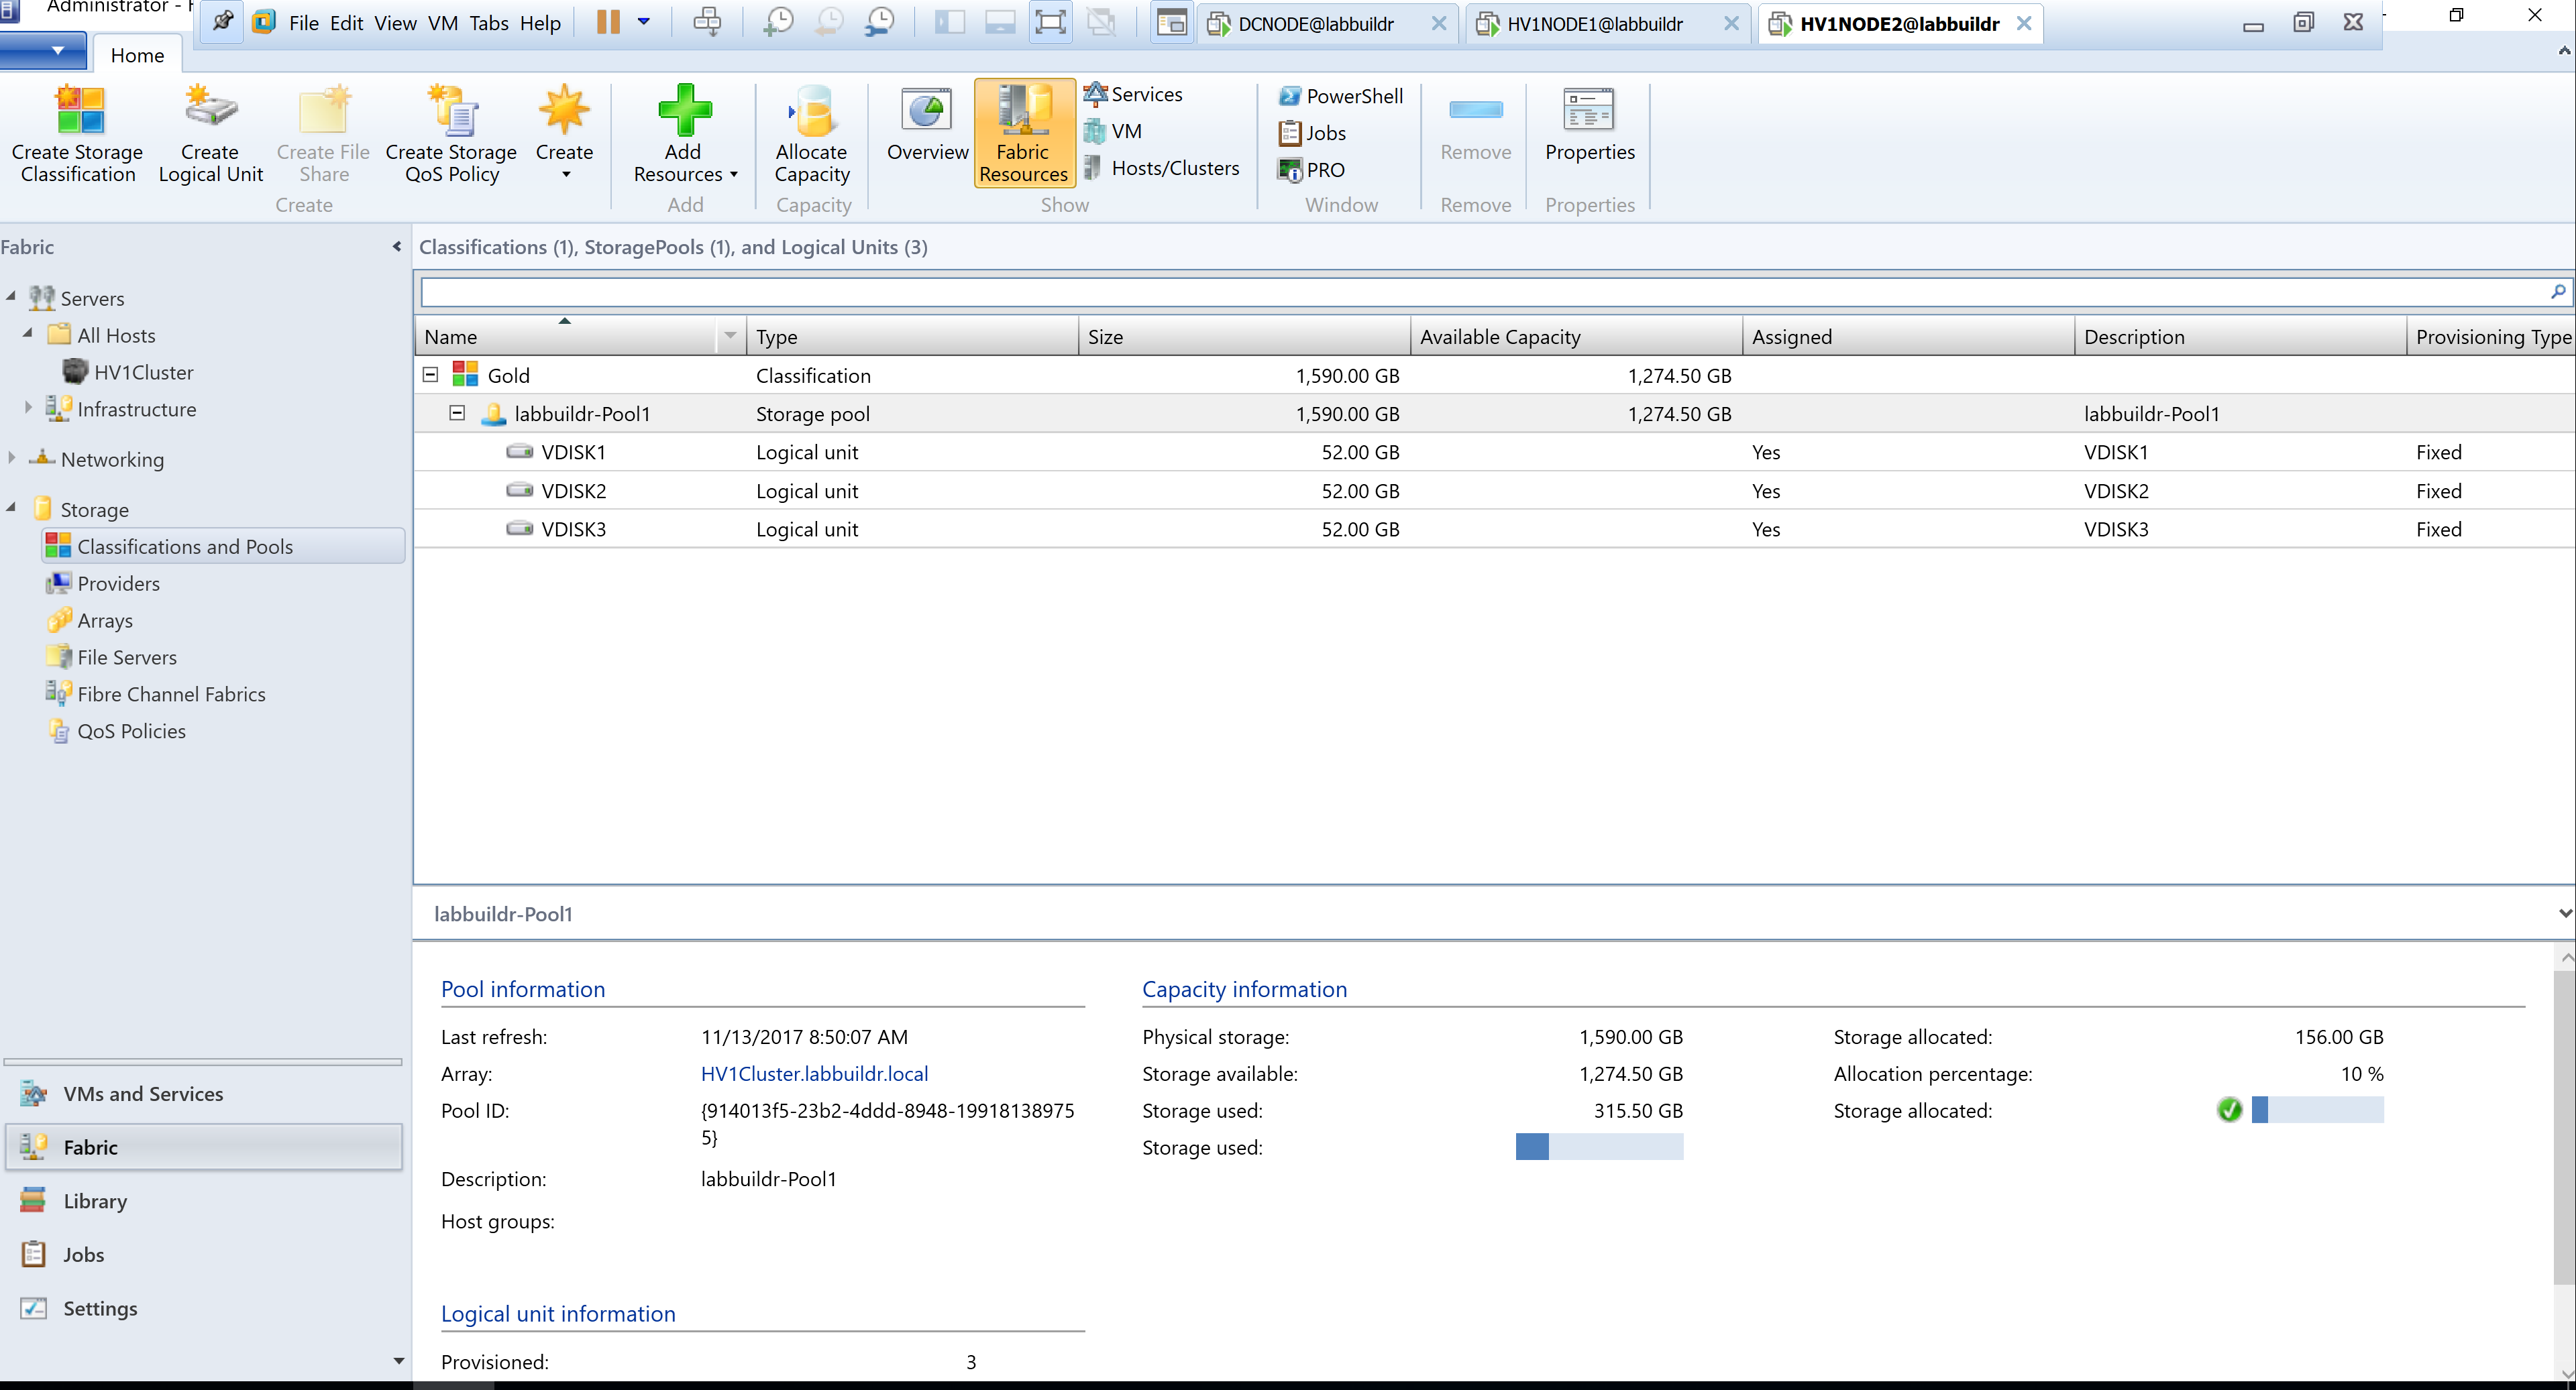This screenshot has height=1390, width=2576.
Task: Open the ribbon Jobs window
Action: coord(1312,133)
